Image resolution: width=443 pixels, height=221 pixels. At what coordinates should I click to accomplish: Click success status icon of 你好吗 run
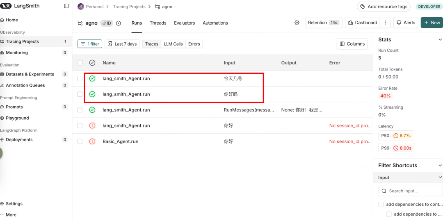pyautogui.click(x=92, y=94)
